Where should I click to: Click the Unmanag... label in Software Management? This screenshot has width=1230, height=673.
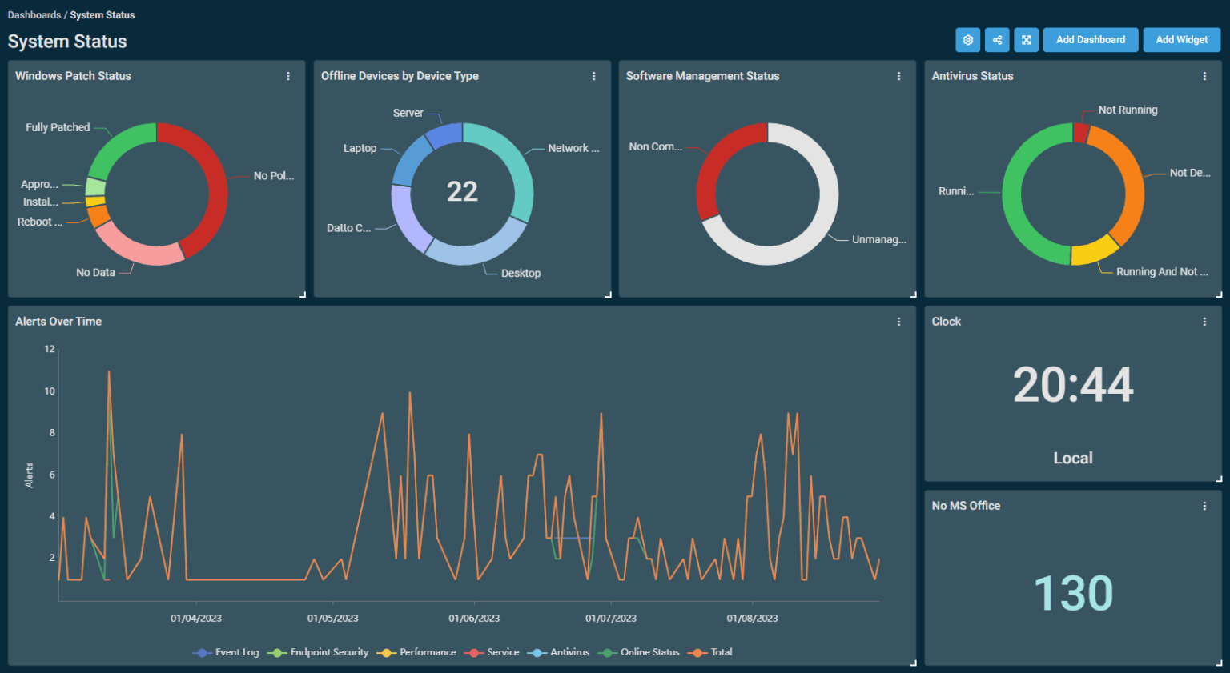click(x=879, y=239)
